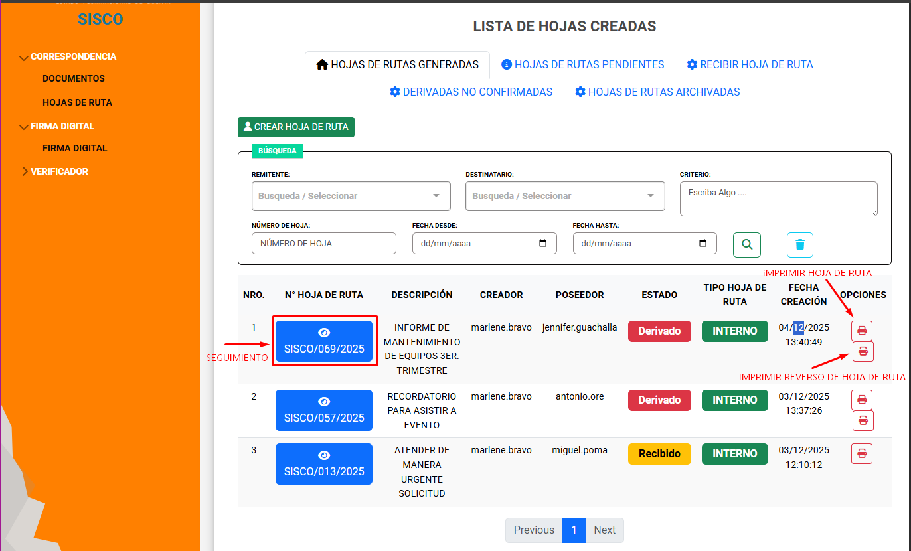The width and height of the screenshot is (911, 551).
Task: View tracking for SISCO/069/2025
Action: (324, 341)
